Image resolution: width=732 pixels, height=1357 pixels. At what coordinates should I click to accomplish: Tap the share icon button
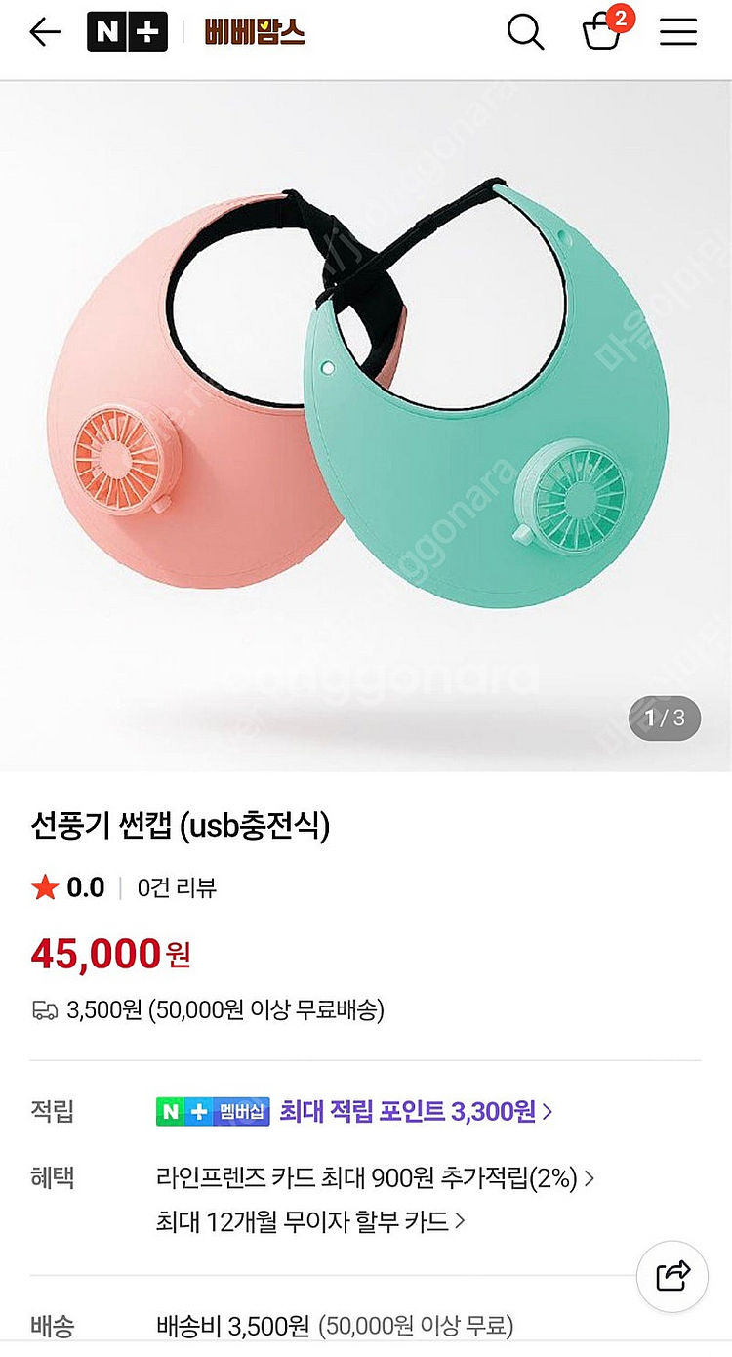672,1276
